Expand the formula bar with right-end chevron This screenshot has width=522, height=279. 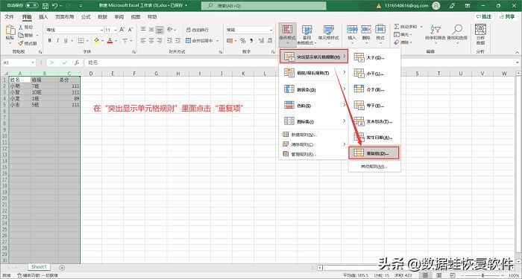pos(518,62)
